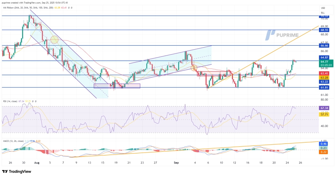Click the 18 date on the time axis
Screen dimensions: 336x177
tap(261, 163)
